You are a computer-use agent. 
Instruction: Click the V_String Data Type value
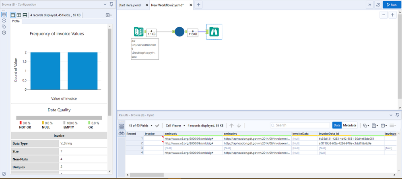click(66, 143)
